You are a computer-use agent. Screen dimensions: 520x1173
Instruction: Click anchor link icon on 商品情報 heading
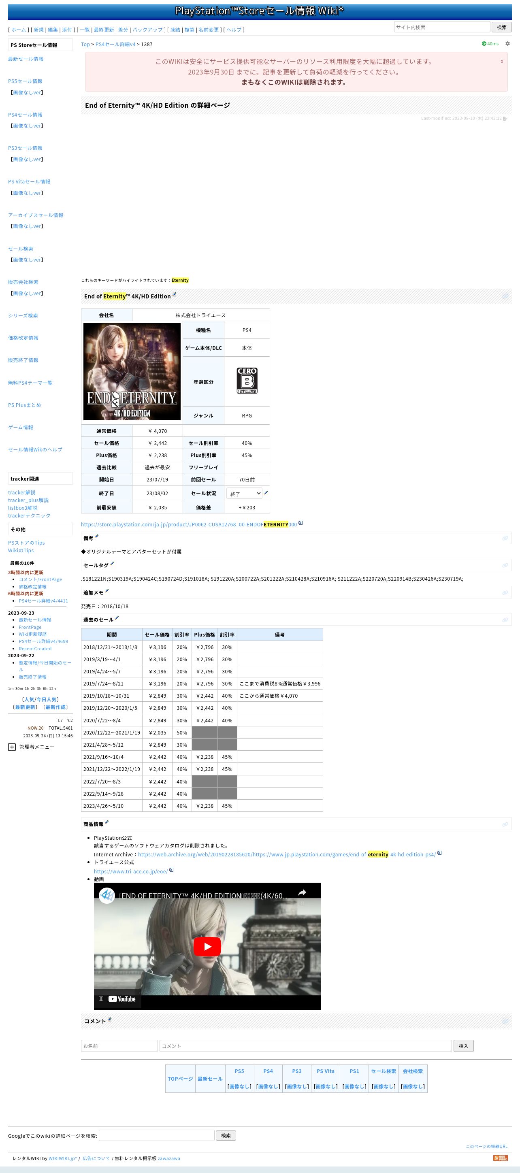tap(505, 824)
